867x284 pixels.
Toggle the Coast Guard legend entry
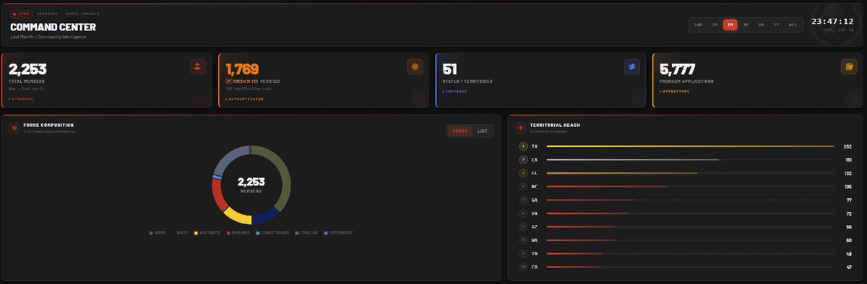point(272,233)
